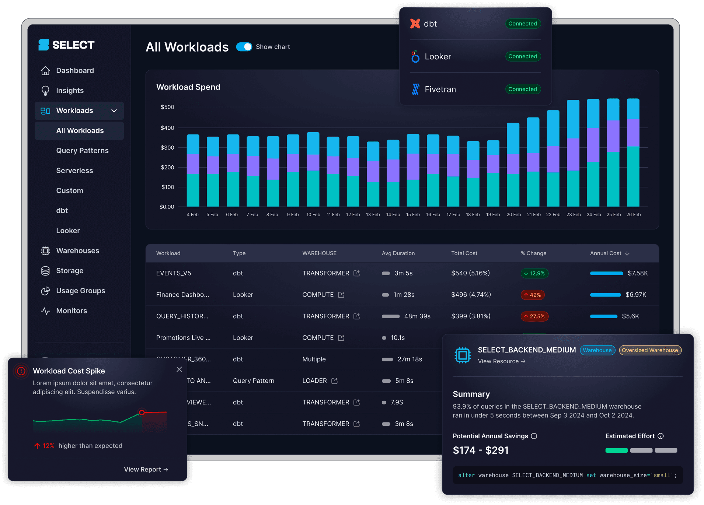
Task: Click the red spike marker on trend chart
Action: [x=142, y=413]
